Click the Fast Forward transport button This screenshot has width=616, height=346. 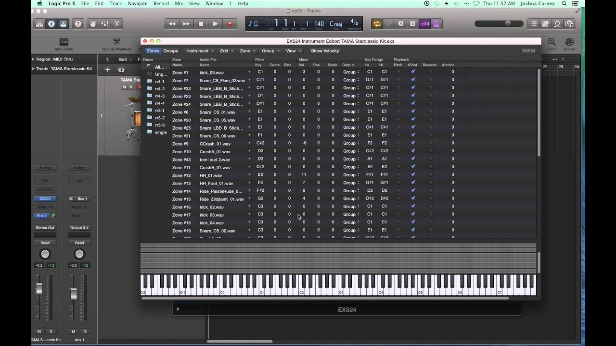click(186, 24)
